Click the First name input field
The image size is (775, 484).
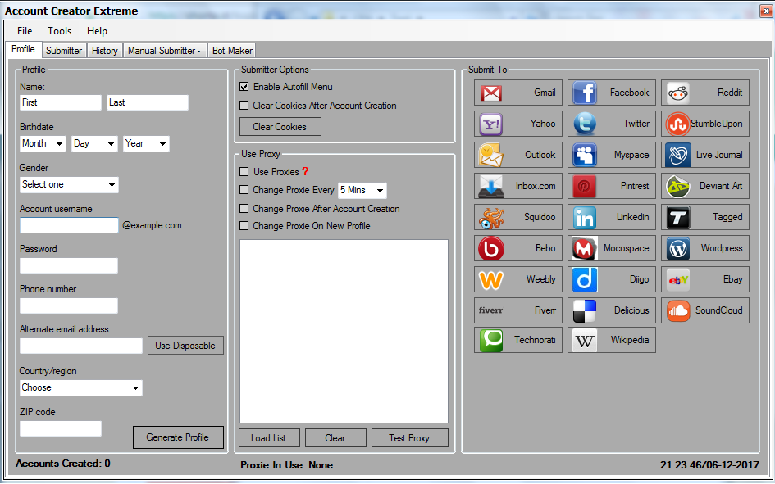pyautogui.click(x=61, y=102)
